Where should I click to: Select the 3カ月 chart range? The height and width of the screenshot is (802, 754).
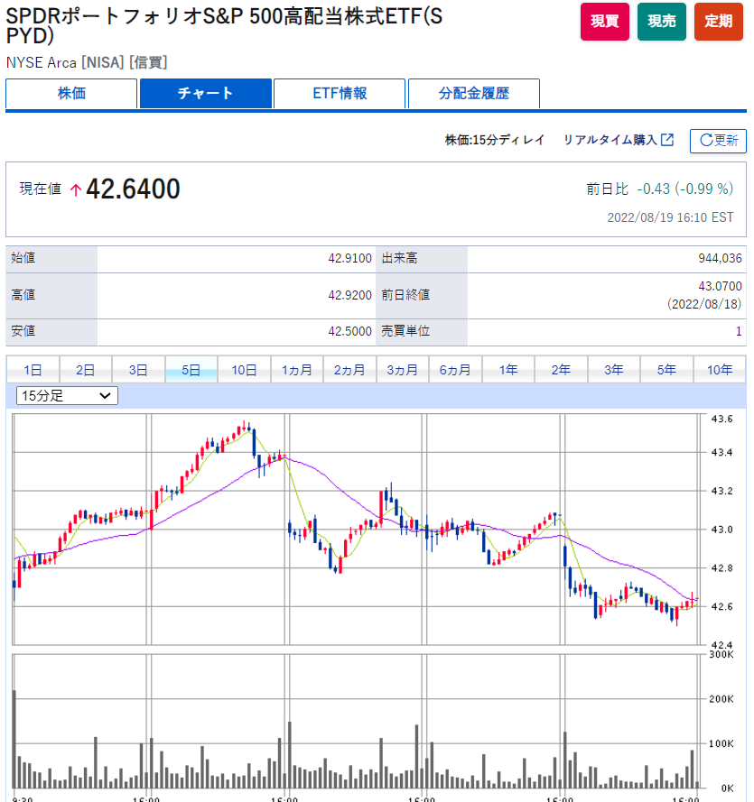tap(403, 370)
